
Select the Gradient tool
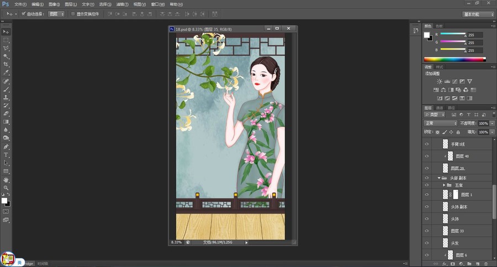point(6,121)
